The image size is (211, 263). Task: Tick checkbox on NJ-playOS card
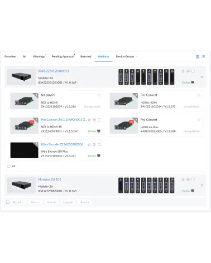click(99, 95)
